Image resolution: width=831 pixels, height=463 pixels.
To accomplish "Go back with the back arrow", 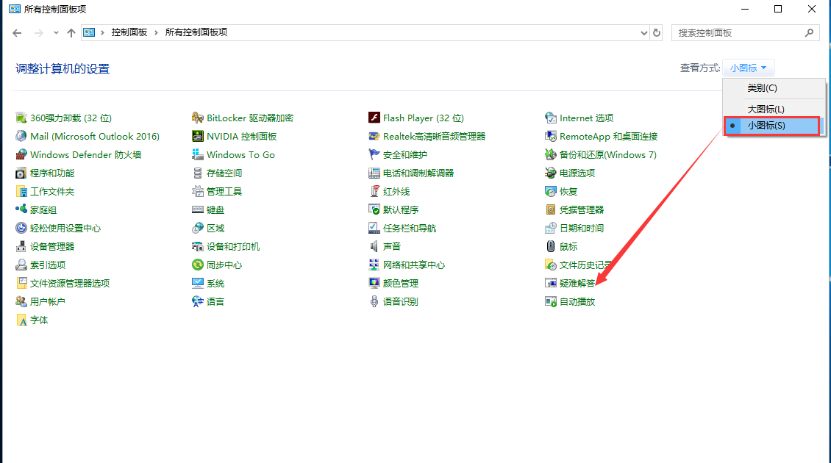I will point(17,33).
